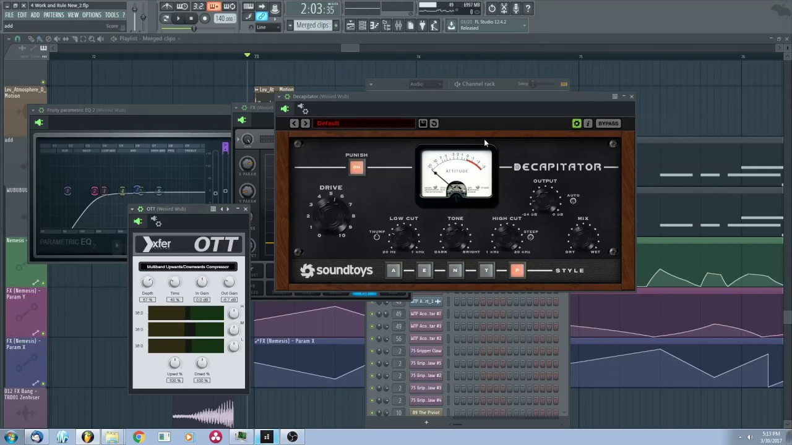Open the OPTIONS menu
The image size is (792, 445).
92,15
